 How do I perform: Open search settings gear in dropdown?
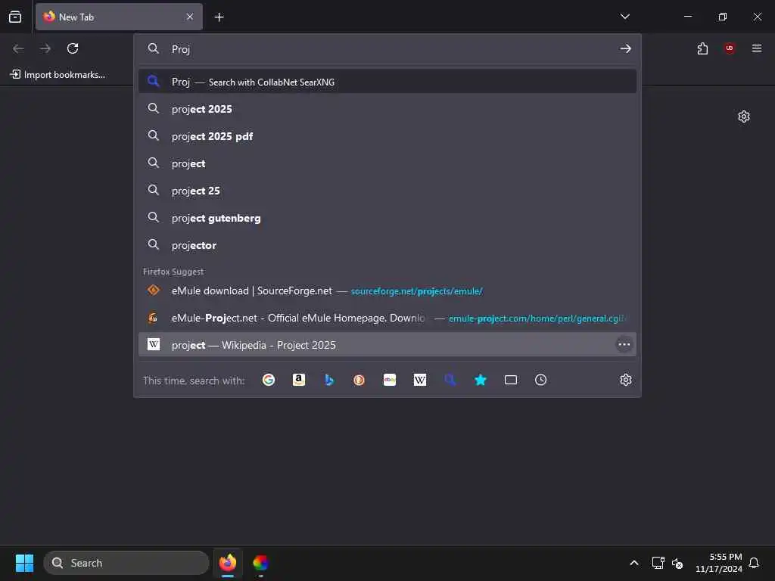pyautogui.click(x=625, y=380)
